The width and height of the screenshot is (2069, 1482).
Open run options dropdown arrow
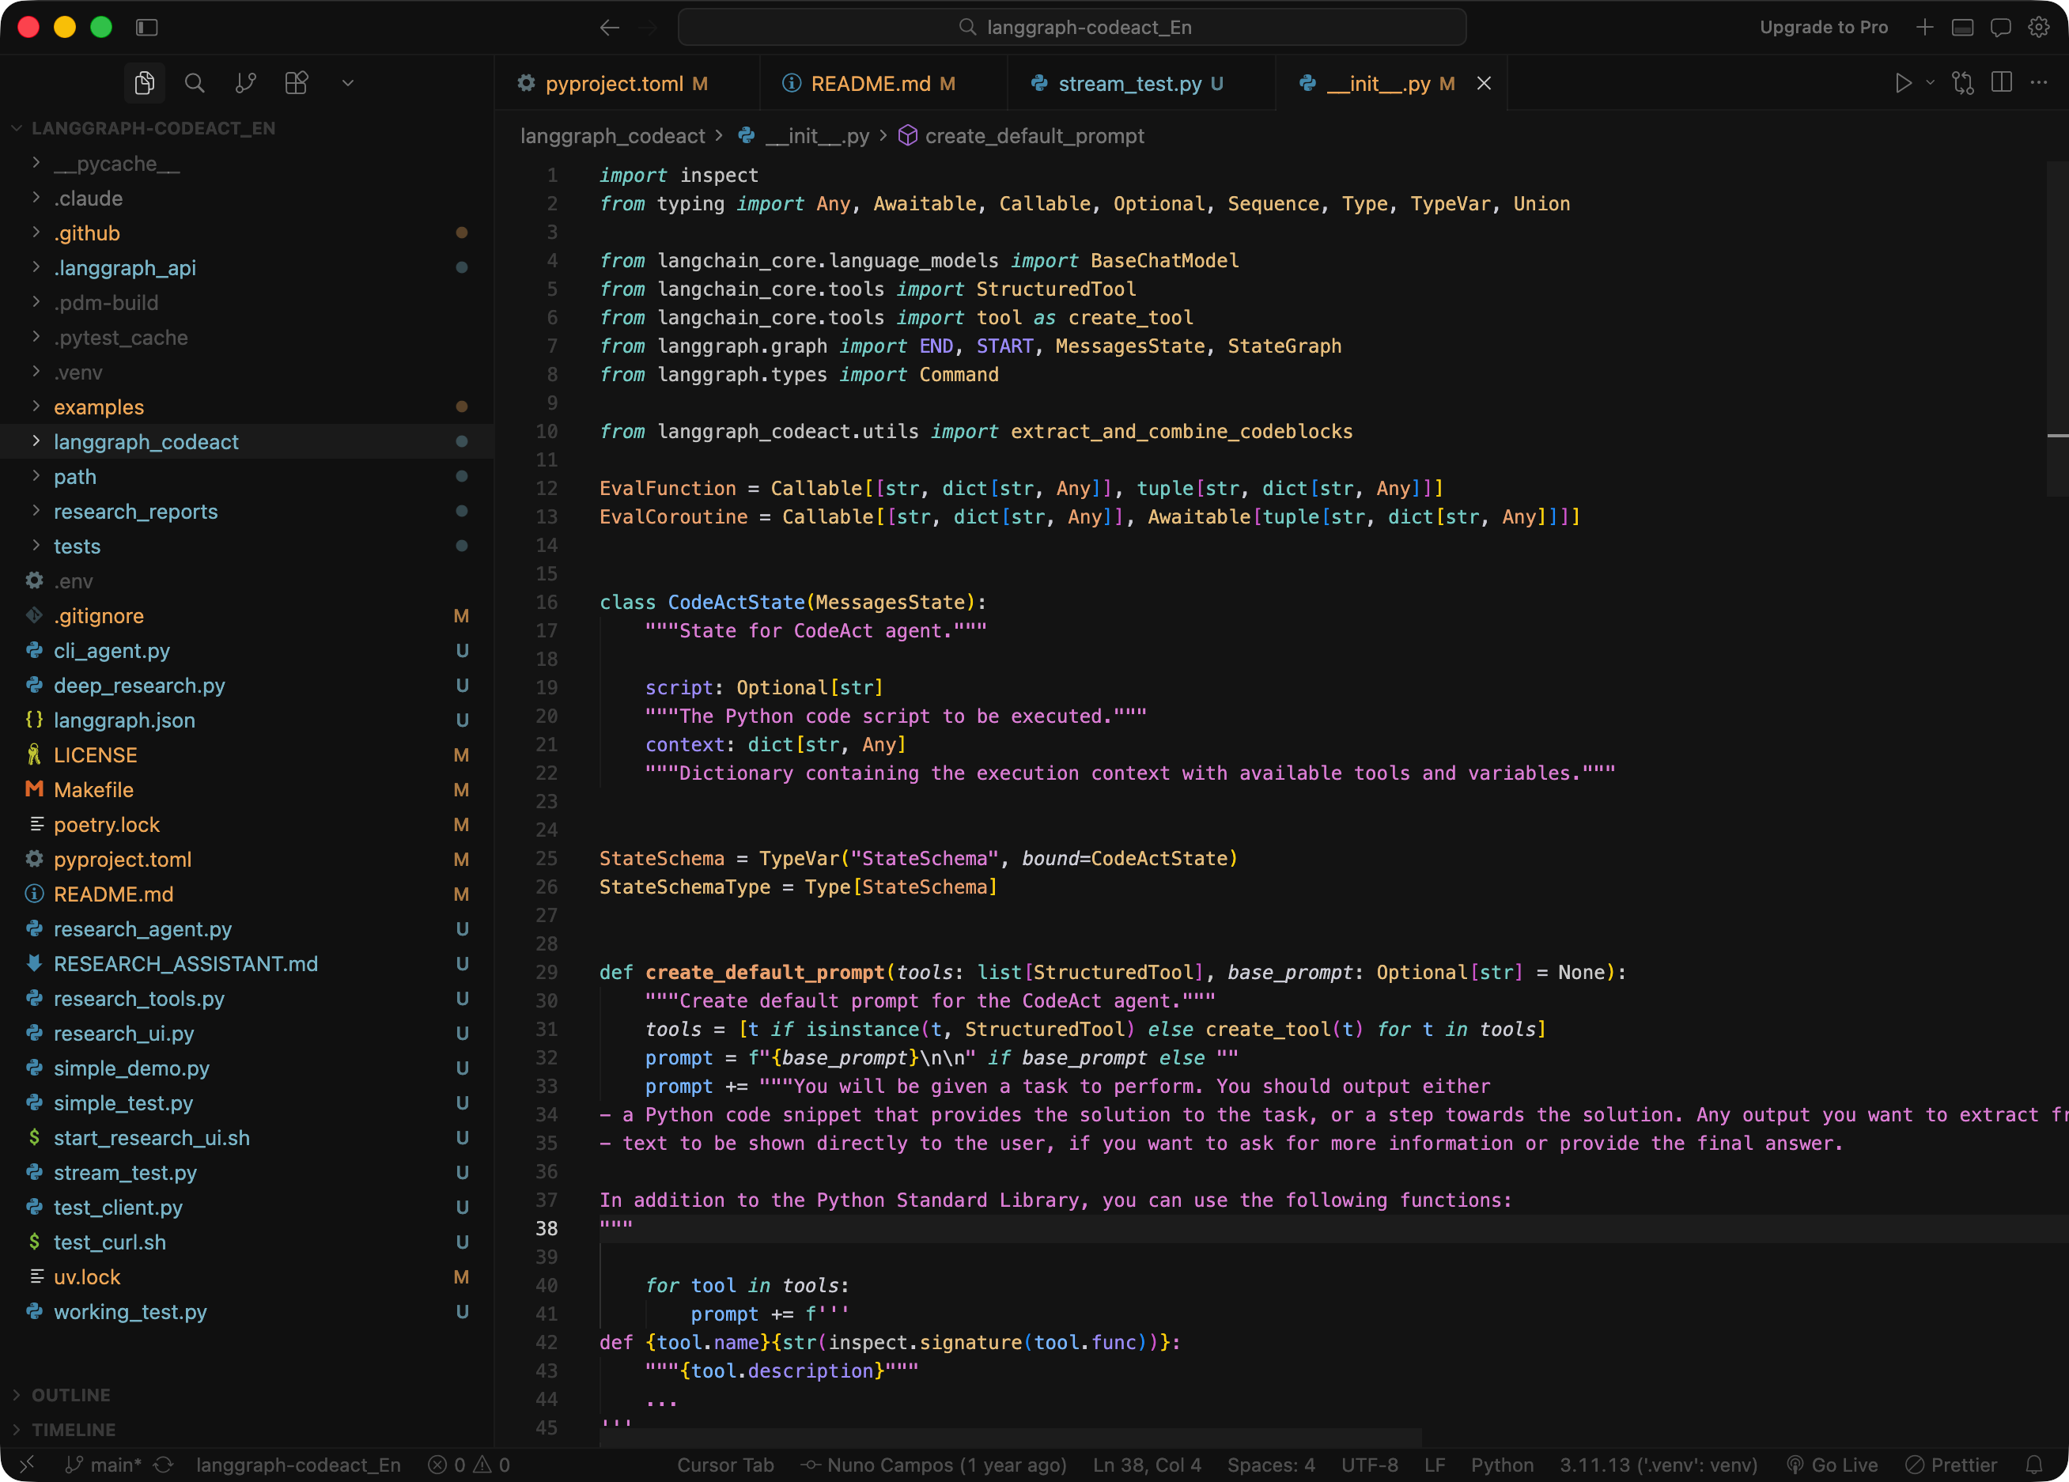tap(1931, 83)
